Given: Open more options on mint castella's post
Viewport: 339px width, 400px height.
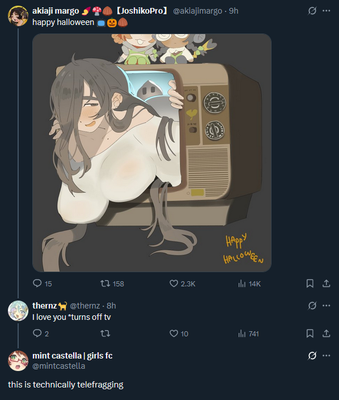Looking at the screenshot, I should [x=327, y=355].
